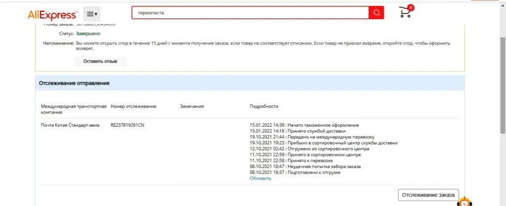Click the Обновить tracking link
The image size is (506, 206).
[x=260, y=178]
